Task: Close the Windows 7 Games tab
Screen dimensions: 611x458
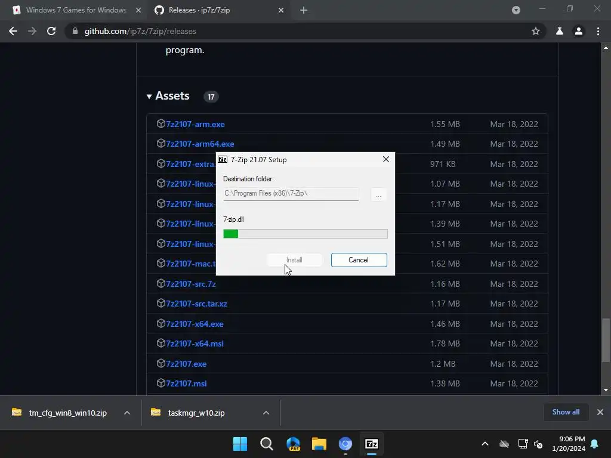Action: [x=138, y=11]
